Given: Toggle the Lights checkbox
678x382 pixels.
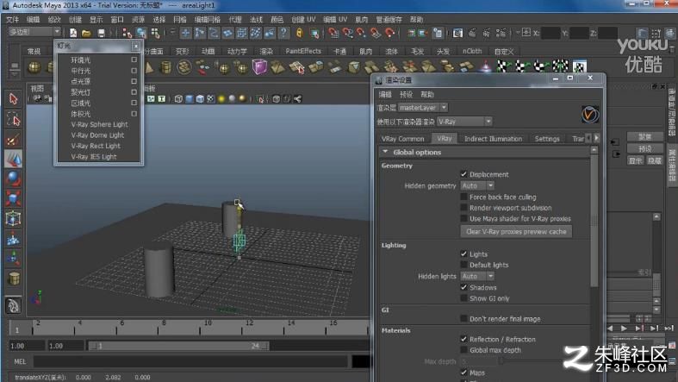Looking at the screenshot, I should tap(464, 254).
